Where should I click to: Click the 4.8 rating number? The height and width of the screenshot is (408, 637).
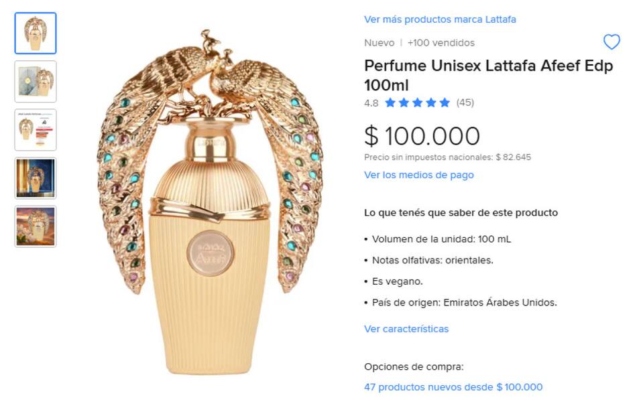tap(371, 103)
